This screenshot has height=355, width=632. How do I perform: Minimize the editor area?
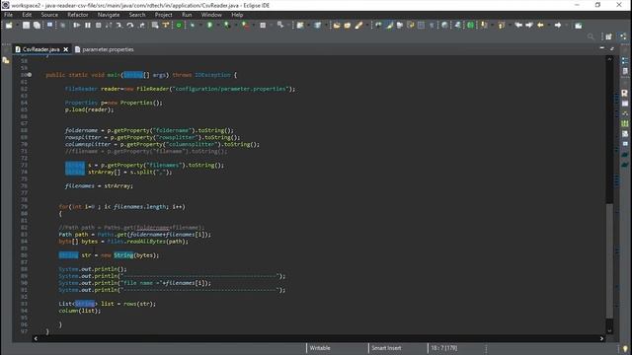coord(602,48)
